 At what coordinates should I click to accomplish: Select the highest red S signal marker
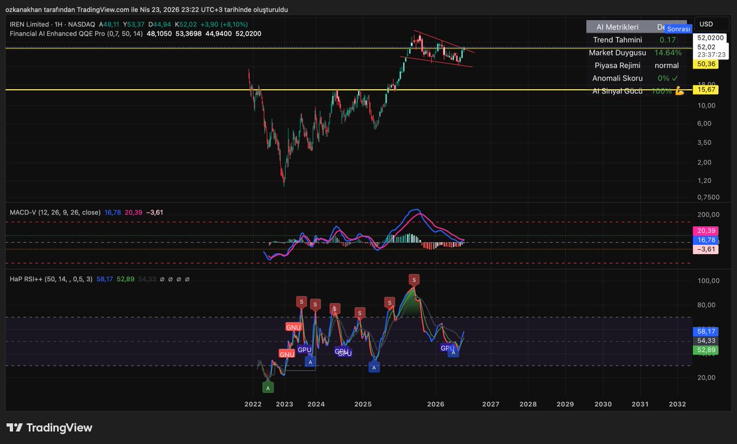point(415,279)
